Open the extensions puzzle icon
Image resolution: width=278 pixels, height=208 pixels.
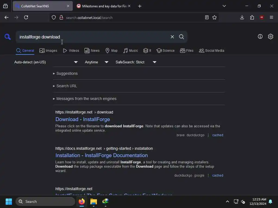pyautogui.click(x=252, y=17)
